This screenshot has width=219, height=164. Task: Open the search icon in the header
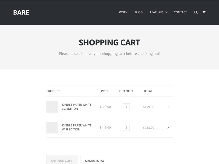(x=195, y=12)
